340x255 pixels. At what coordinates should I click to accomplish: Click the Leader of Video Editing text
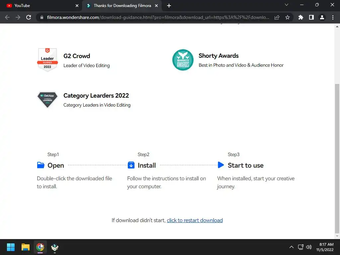87,65
